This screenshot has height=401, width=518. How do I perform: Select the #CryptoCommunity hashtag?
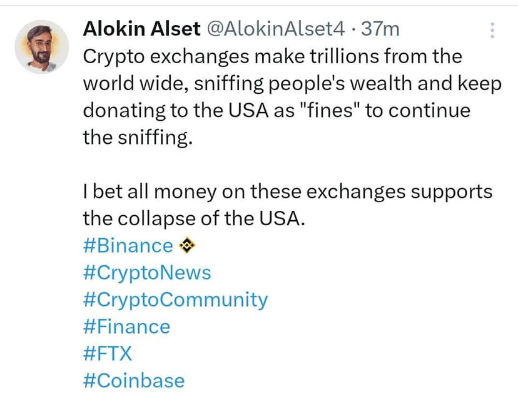175,300
